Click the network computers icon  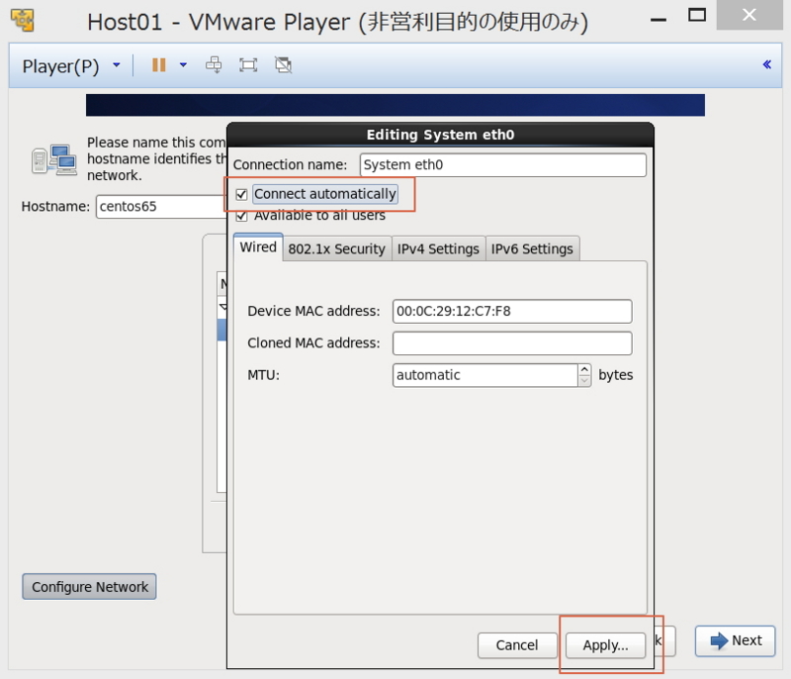tap(54, 159)
